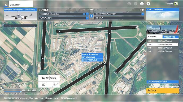This screenshot has height=102, width=183.
Task: Expand the RUNWAY (26R) dropdown
Action: (87, 18)
